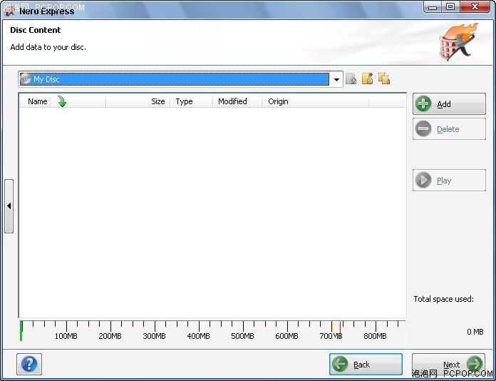Minimize the Nero Express window
This screenshot has height=381, width=496.
tap(433, 7)
